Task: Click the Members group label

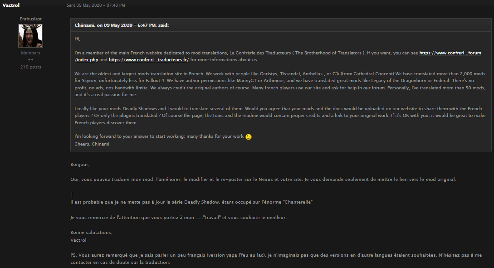Action: pyautogui.click(x=30, y=53)
